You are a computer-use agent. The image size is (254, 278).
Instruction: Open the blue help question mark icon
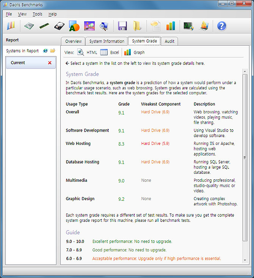[221, 26]
